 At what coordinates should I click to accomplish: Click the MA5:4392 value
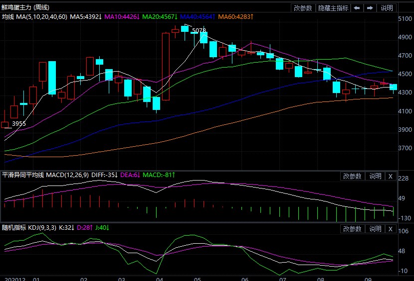click(86, 16)
